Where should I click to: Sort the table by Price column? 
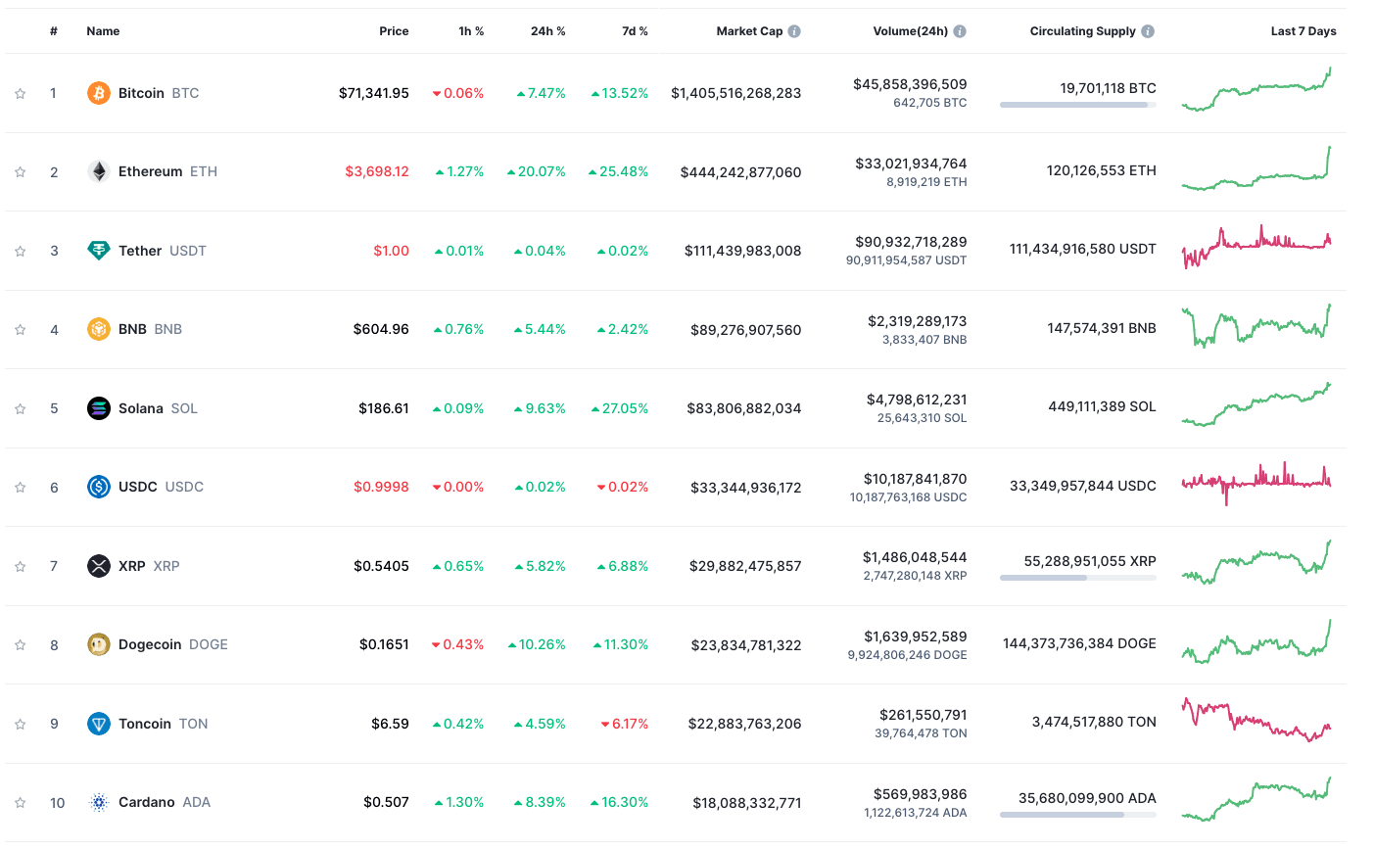point(394,31)
